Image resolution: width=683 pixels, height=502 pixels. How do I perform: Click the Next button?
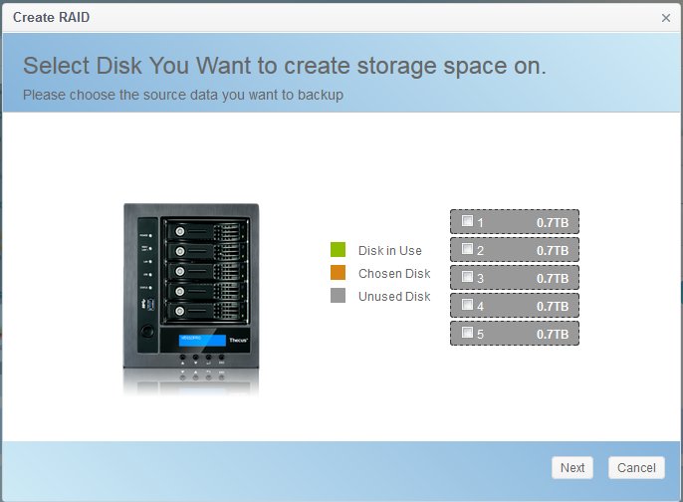[572, 467]
